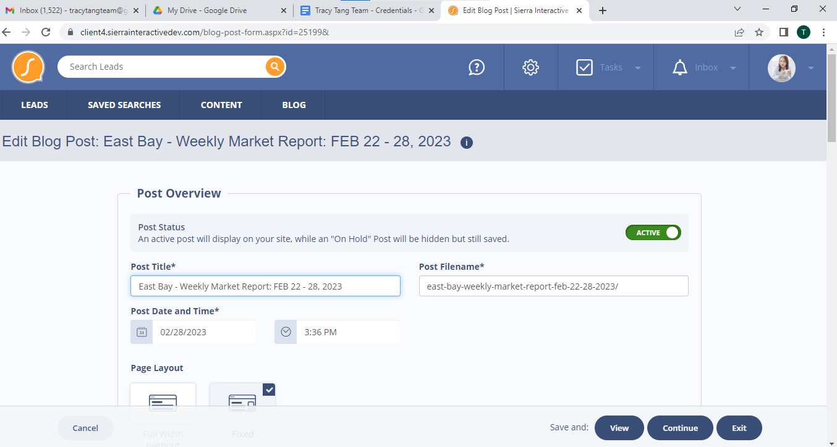The height and width of the screenshot is (447, 837).
Task: Click the info icon beside page title
Action: tap(467, 143)
